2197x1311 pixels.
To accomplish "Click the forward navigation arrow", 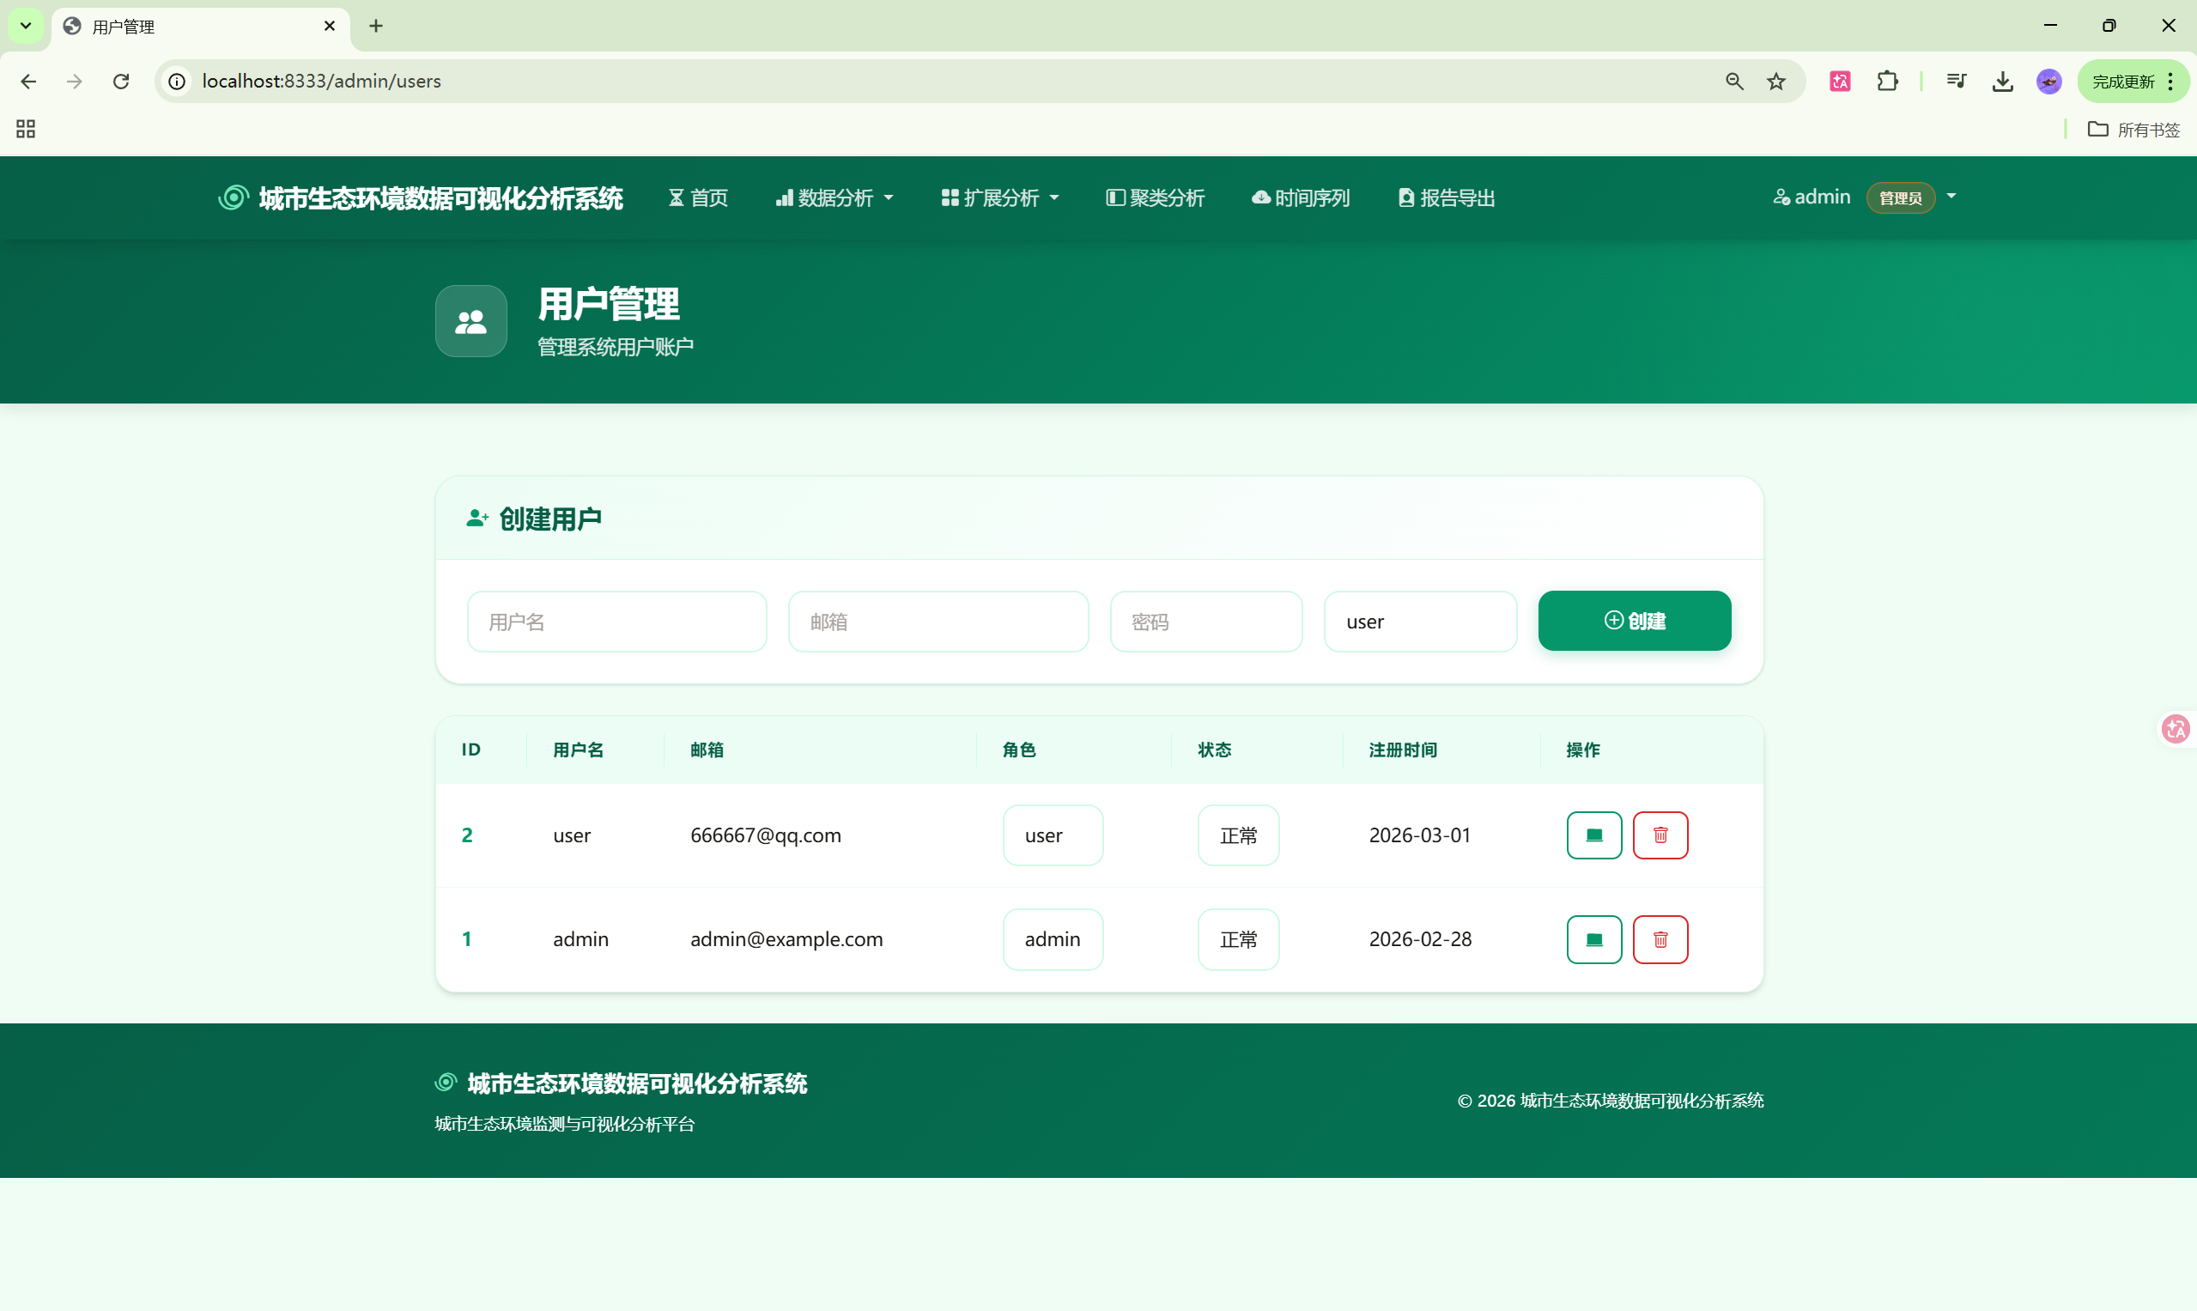I will click(74, 82).
